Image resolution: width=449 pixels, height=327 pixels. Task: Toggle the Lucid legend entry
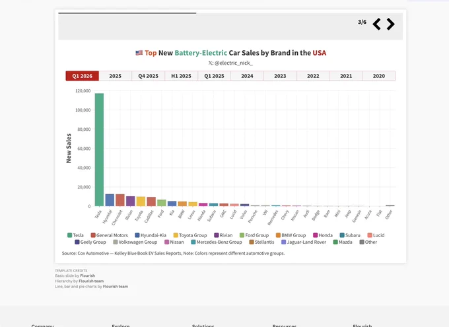pyautogui.click(x=376, y=235)
